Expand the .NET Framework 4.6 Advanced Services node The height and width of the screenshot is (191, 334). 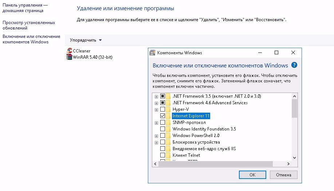pos(156,103)
